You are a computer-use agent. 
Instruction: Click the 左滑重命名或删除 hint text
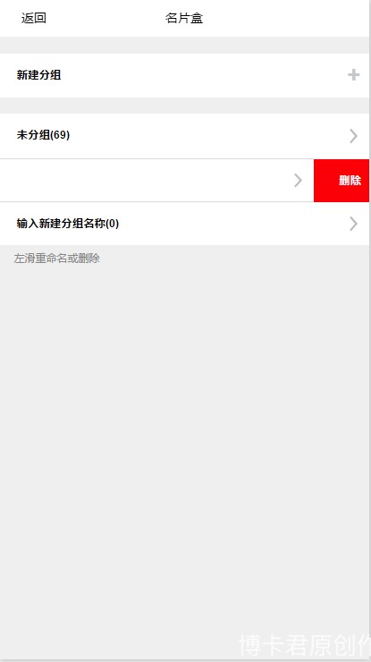pos(56,259)
